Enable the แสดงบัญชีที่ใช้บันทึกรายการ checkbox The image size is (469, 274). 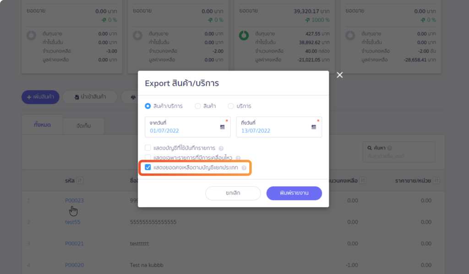click(148, 148)
